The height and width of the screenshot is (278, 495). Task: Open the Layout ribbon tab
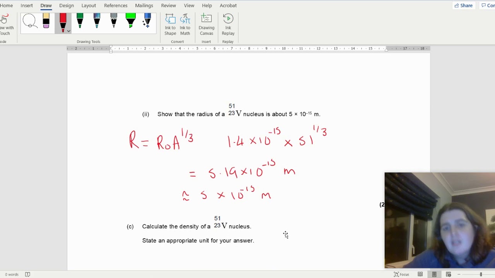click(89, 5)
